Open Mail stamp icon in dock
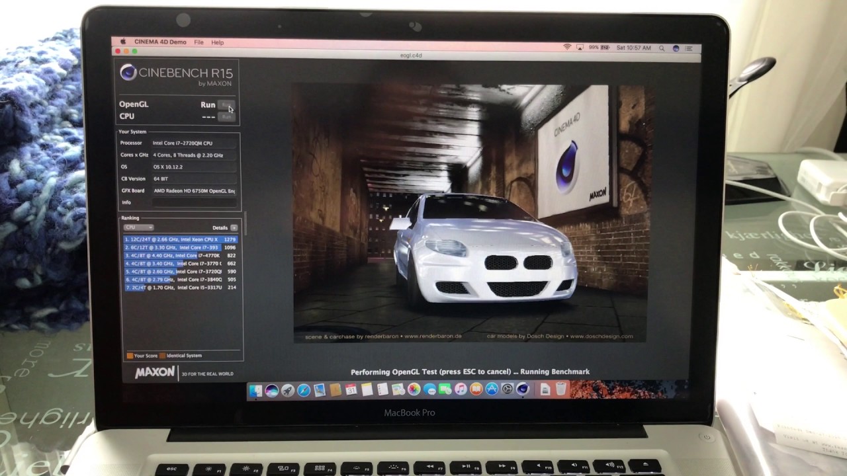The height and width of the screenshot is (476, 847). point(320,390)
